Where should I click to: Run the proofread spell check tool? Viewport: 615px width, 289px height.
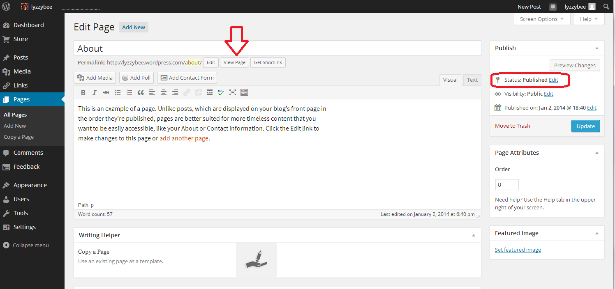coord(221,92)
